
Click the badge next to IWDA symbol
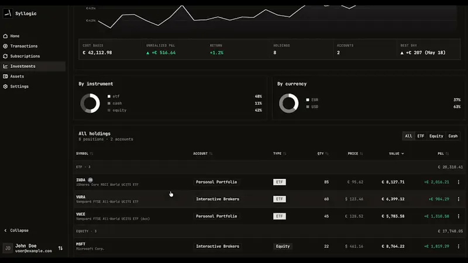point(91,180)
